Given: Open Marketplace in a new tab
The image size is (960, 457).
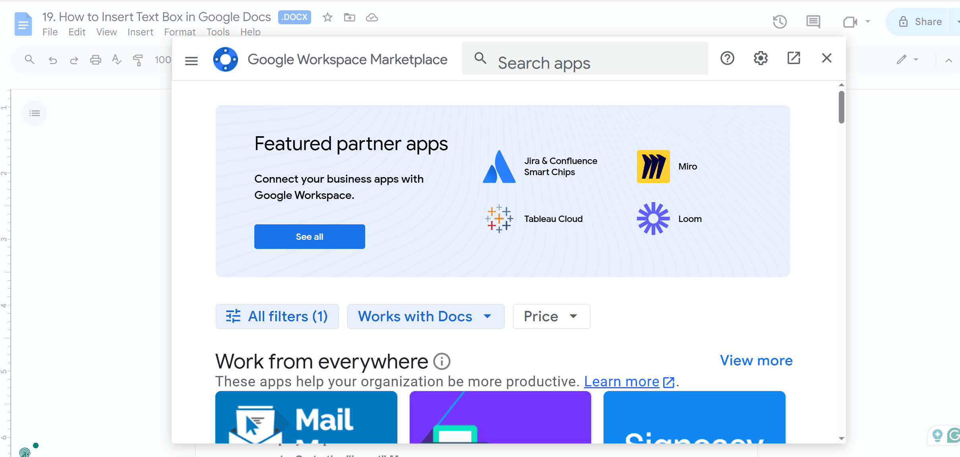Looking at the screenshot, I should click(793, 58).
